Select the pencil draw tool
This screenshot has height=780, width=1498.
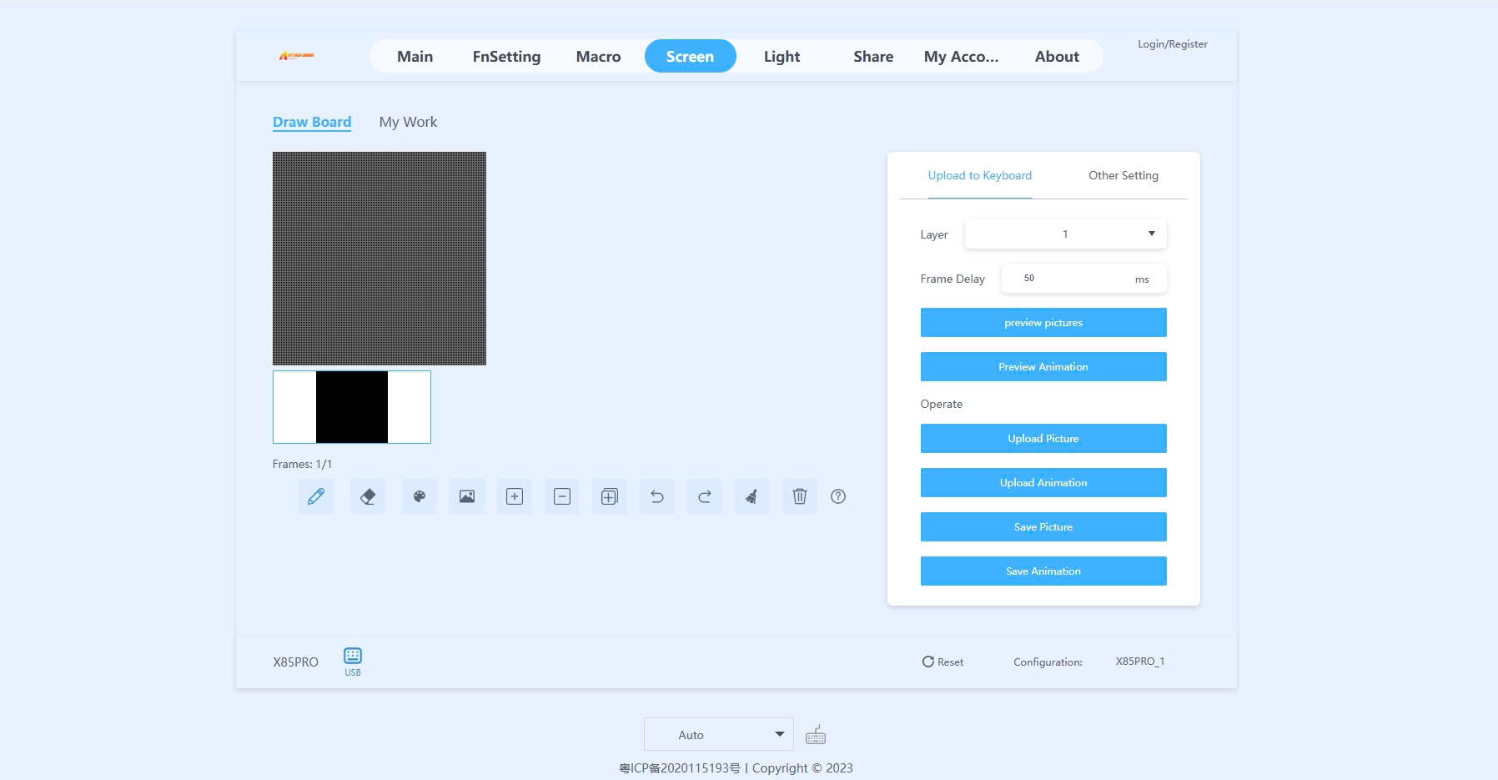[316, 496]
